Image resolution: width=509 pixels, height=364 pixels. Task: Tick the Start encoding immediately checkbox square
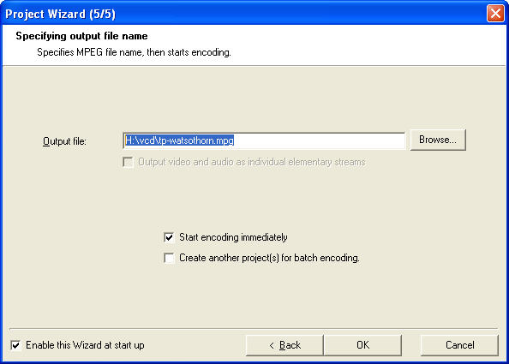(169, 237)
